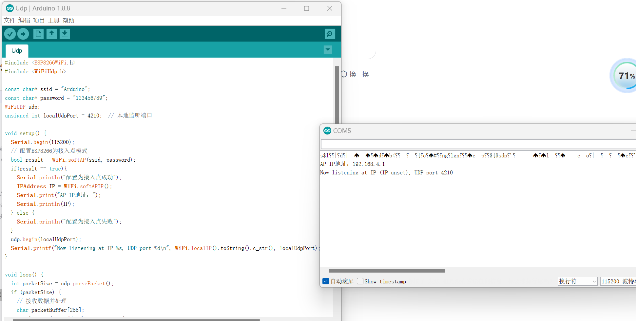Screen dimensions: 636x321
Task: Open the Serial Monitor magnifier icon
Action: [330, 34]
